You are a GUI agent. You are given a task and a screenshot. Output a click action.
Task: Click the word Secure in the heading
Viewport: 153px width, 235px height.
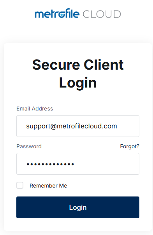point(56,65)
